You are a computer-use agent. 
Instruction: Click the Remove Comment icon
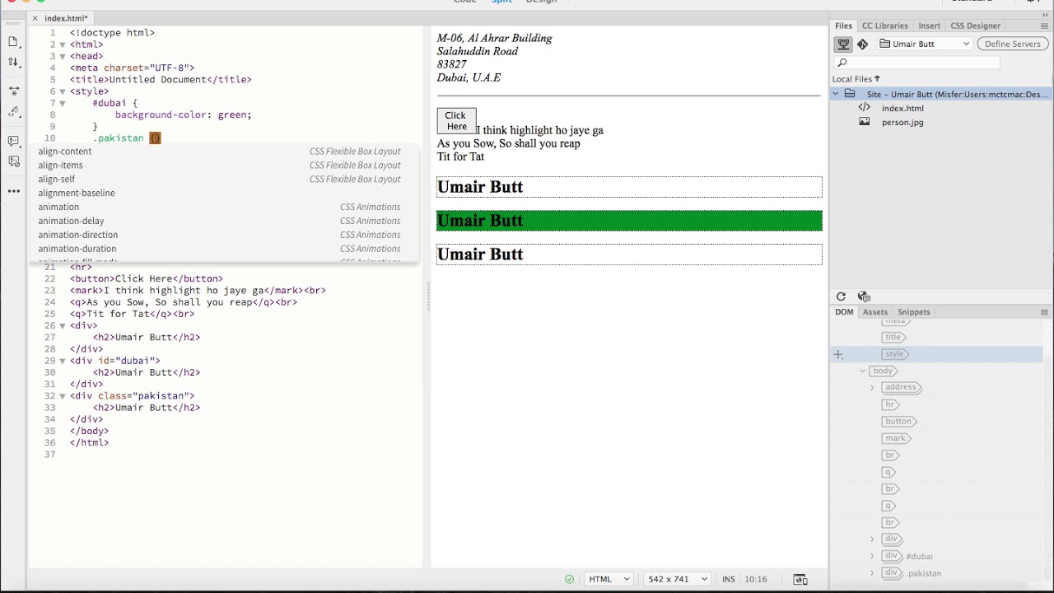(13, 162)
